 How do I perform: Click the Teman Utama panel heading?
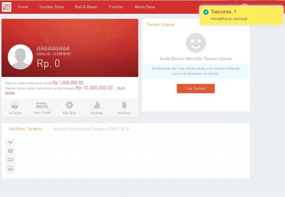pos(160,24)
